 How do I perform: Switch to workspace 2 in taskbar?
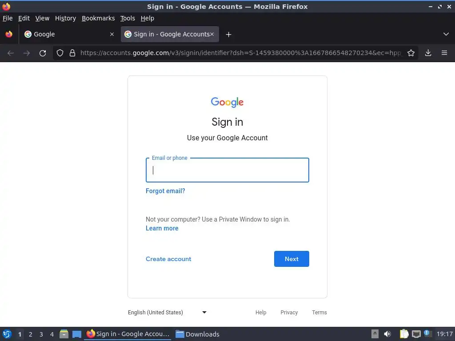click(31, 334)
